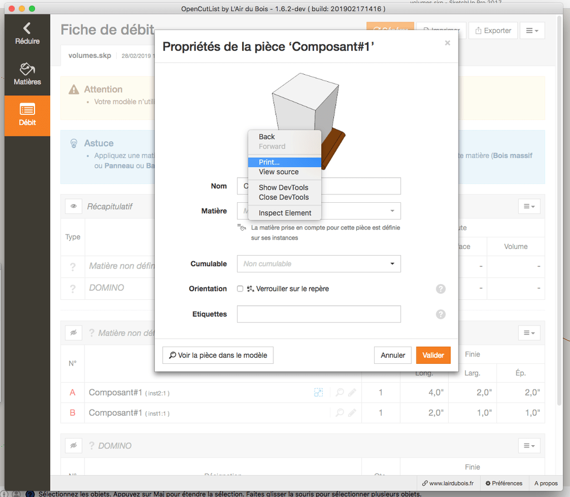Click the Type column header in Récapitulatif
Screen dimensions: 570x497
click(73, 237)
